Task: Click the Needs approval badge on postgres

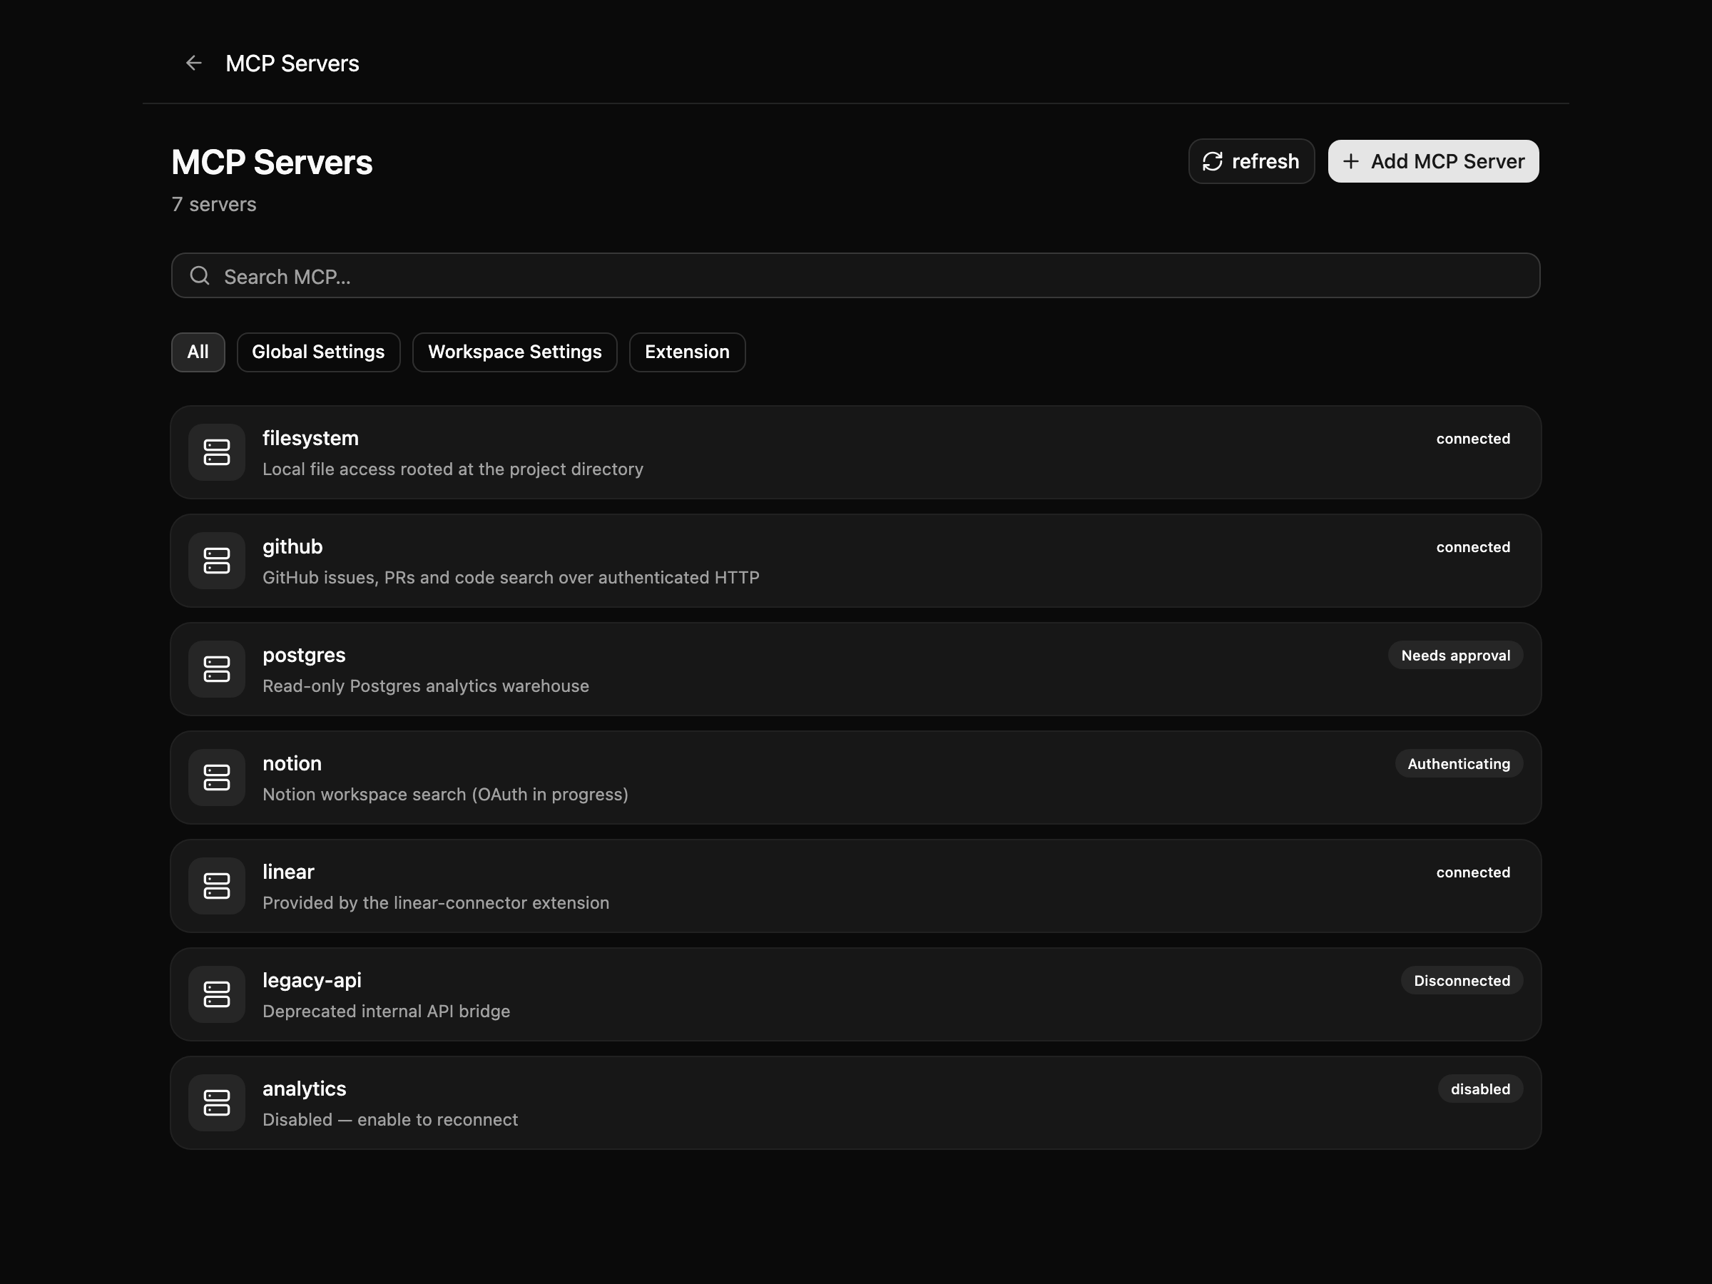Action: coord(1455,656)
